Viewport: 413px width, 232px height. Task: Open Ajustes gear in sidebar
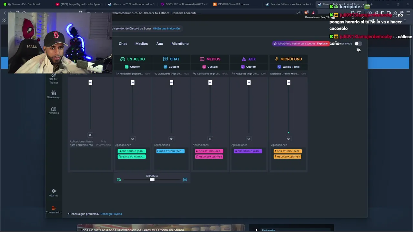point(54,193)
